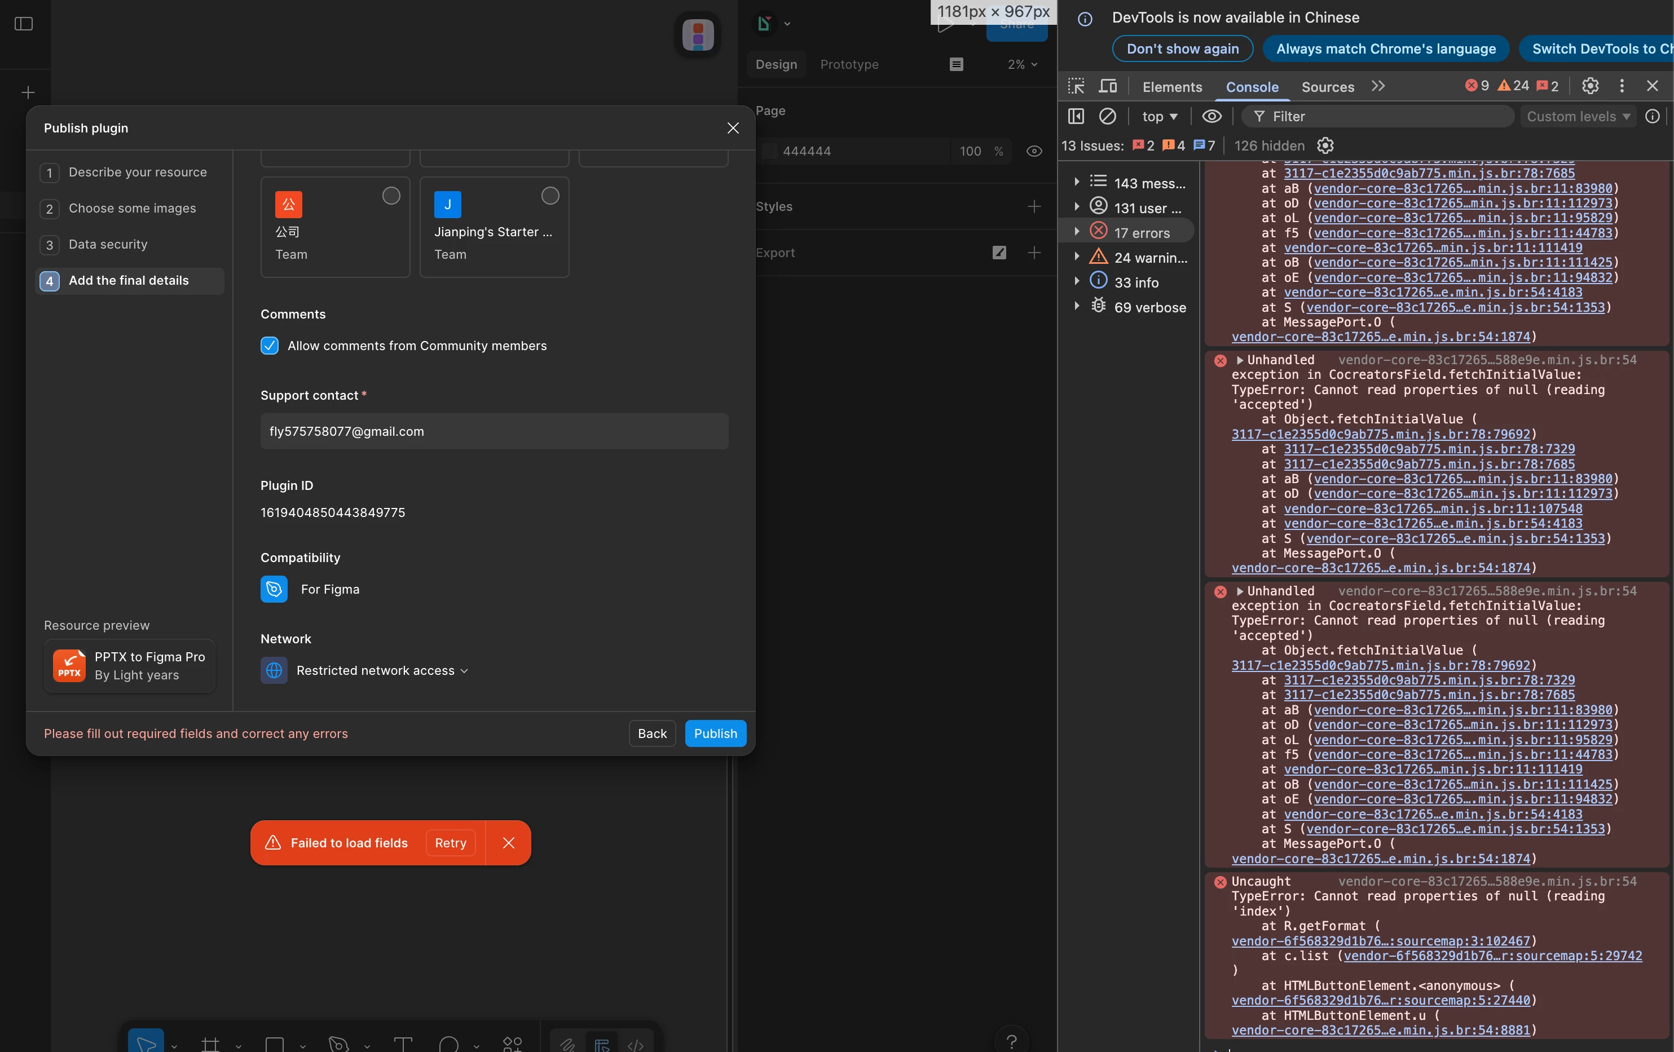Toggle the console sidebar icon
This screenshot has width=1674, height=1052.
pos(1076,117)
